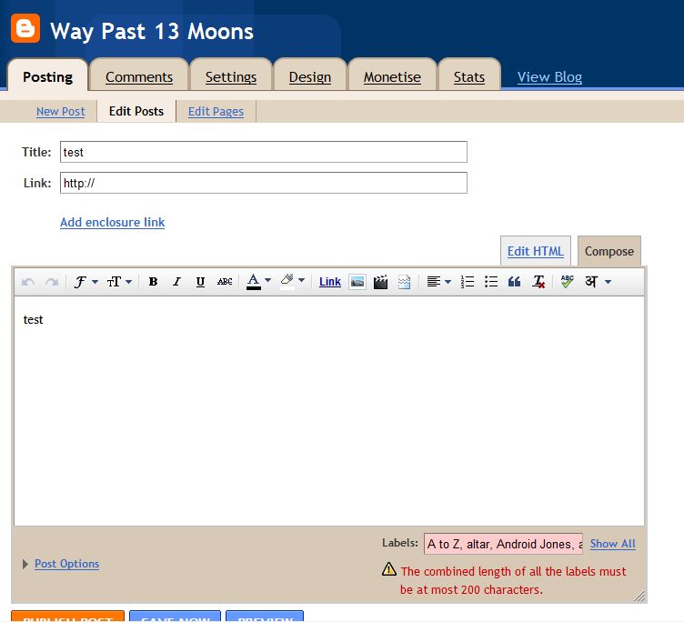Select the Edit Posts sub-tab
The width and height of the screenshot is (684, 622).
136,111
